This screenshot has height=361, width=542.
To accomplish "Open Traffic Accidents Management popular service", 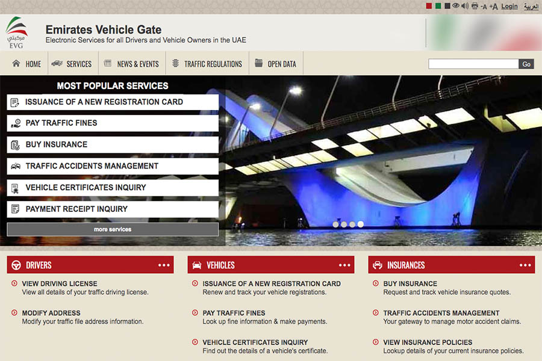I will [x=113, y=166].
